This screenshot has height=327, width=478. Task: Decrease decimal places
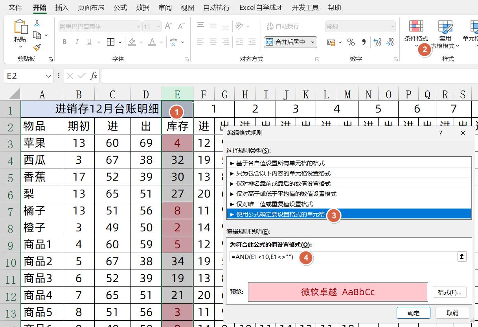click(390, 42)
